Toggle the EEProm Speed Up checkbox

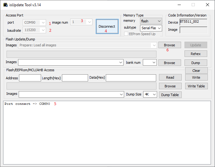[x=126, y=34]
